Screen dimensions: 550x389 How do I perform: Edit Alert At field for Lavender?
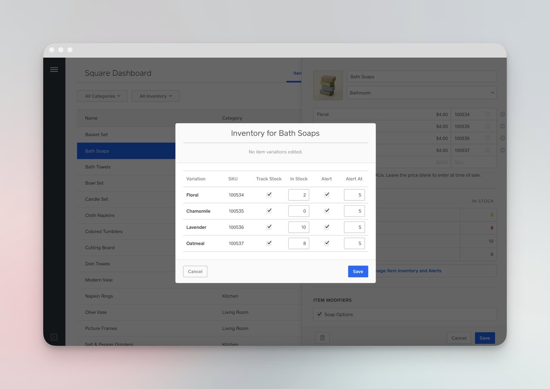354,227
